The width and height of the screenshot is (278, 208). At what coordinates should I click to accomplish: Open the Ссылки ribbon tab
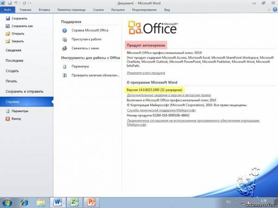(x=98, y=10)
